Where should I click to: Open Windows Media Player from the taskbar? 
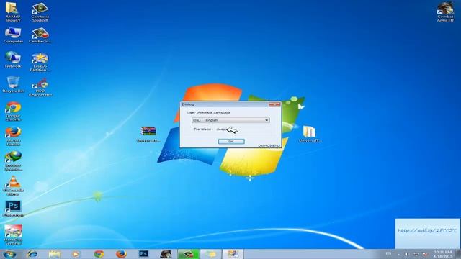point(76,254)
